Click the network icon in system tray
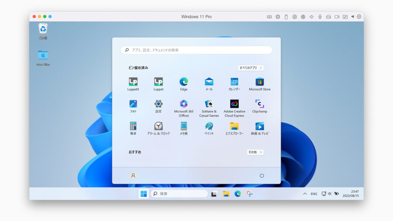 tap(324, 193)
